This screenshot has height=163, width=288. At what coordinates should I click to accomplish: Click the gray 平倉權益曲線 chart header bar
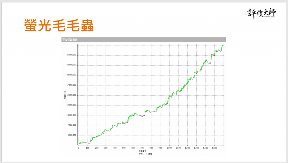pos(143,40)
